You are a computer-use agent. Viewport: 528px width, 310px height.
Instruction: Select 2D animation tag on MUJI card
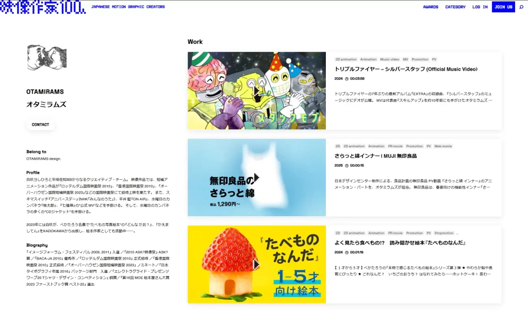point(354,146)
